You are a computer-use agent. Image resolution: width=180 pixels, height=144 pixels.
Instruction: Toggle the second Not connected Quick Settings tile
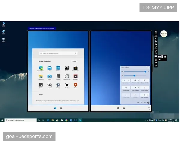point(135,80)
